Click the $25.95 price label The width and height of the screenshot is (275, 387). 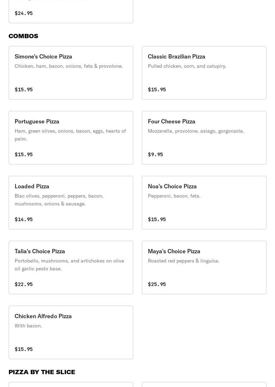coord(157,284)
